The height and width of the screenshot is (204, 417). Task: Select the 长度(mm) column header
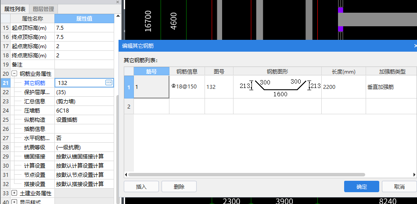click(x=344, y=71)
